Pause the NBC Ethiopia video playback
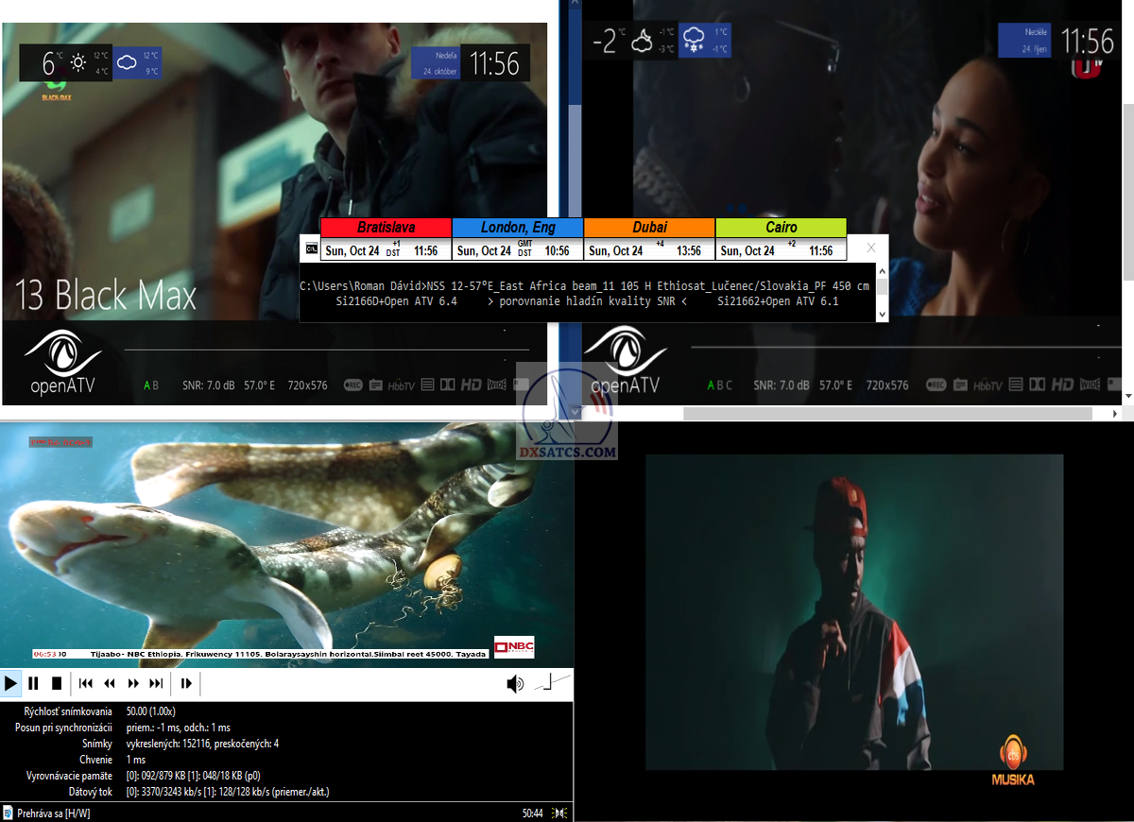Image resolution: width=1134 pixels, height=822 pixels. pyautogui.click(x=33, y=683)
